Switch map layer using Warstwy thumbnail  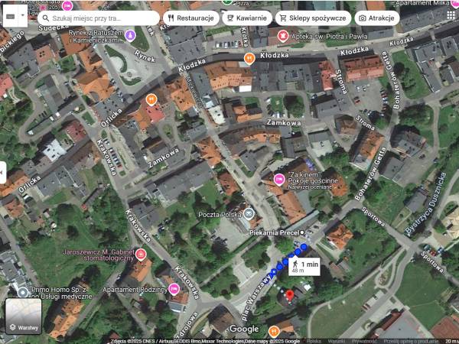tap(24, 316)
